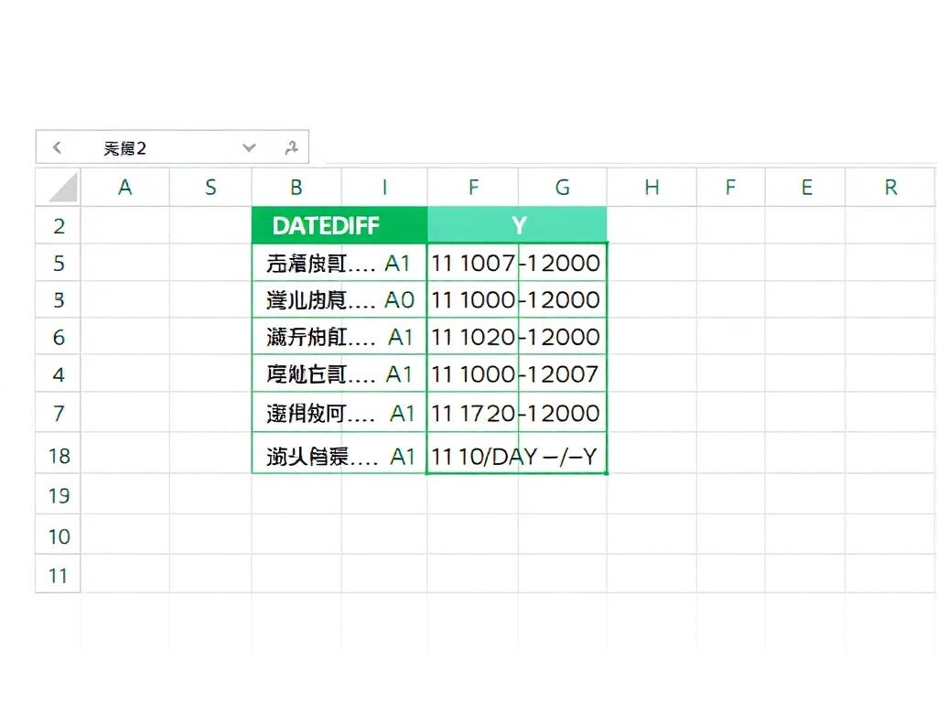Select row header 4
Viewport: 937px width, 703px height.
pos(58,373)
